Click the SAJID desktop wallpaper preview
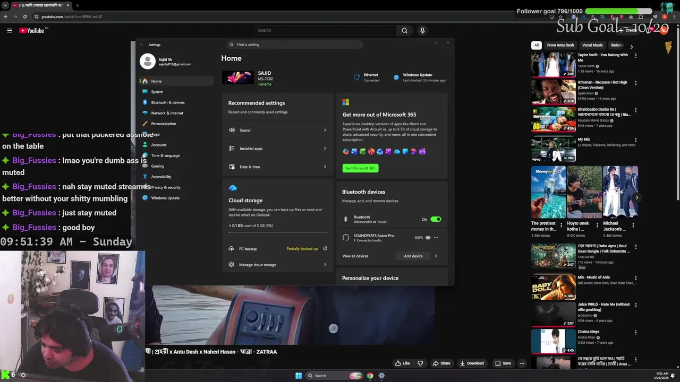Screen dimensions: 680x382 [237, 77]
